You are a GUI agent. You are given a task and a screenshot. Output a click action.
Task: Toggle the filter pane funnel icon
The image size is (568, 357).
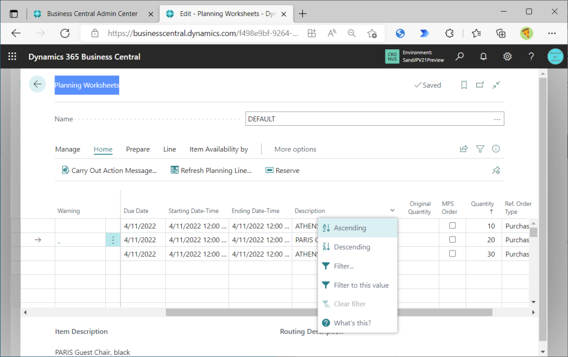coord(480,149)
